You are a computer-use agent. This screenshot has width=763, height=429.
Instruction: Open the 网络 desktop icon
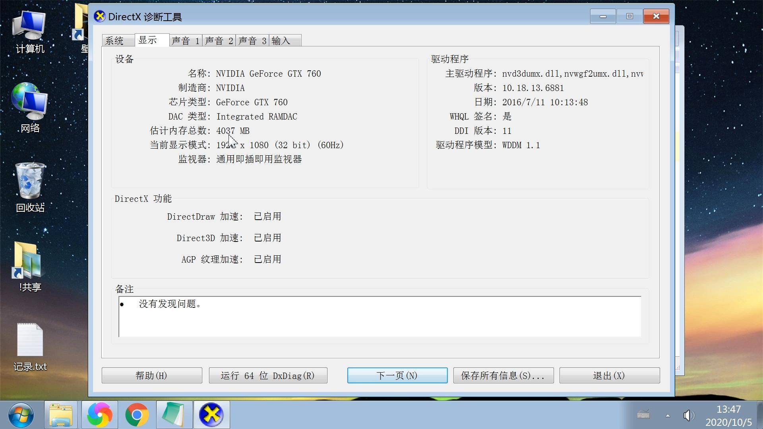30,108
